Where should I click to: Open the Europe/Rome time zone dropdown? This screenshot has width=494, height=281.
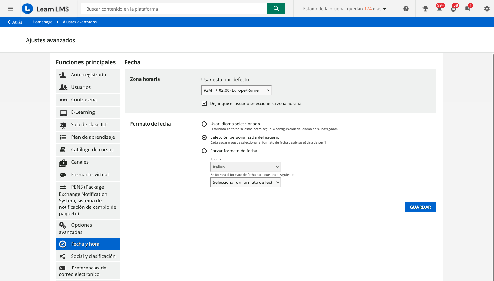pos(236,90)
